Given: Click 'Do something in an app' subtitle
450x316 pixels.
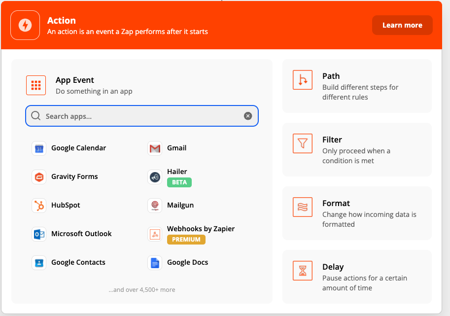Looking at the screenshot, I should (x=94, y=91).
